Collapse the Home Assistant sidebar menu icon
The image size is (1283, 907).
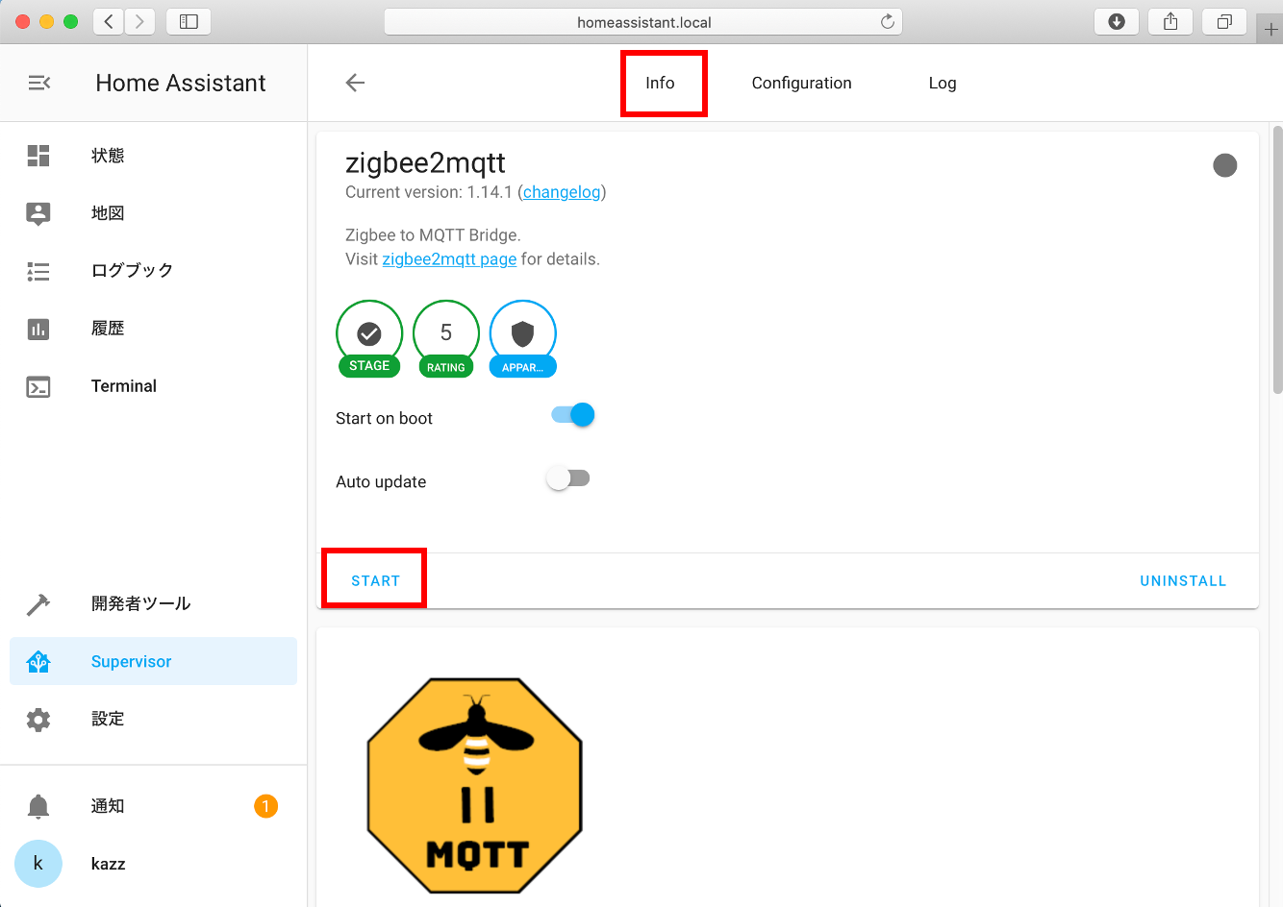pyautogui.click(x=38, y=83)
